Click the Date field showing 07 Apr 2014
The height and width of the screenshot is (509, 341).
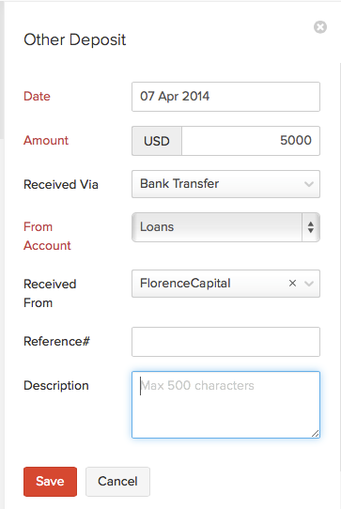pos(225,97)
